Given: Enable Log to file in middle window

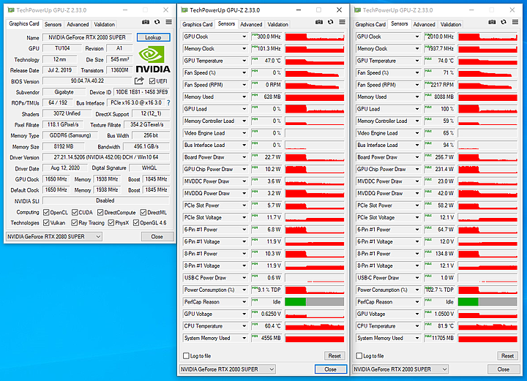Looking at the screenshot, I should (186, 355).
